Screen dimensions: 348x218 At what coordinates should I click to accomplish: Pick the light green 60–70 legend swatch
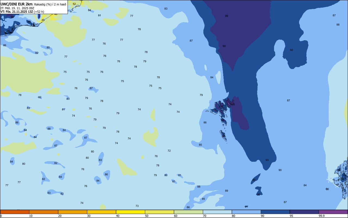pos(188,212)
